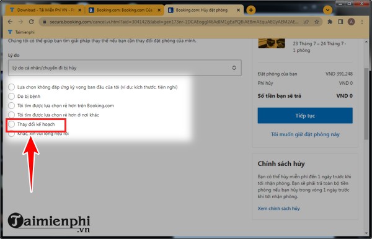This screenshot has height=239, width=372.
Task: Click the 'Chính sách hủy' heading
Action: pos(281,163)
